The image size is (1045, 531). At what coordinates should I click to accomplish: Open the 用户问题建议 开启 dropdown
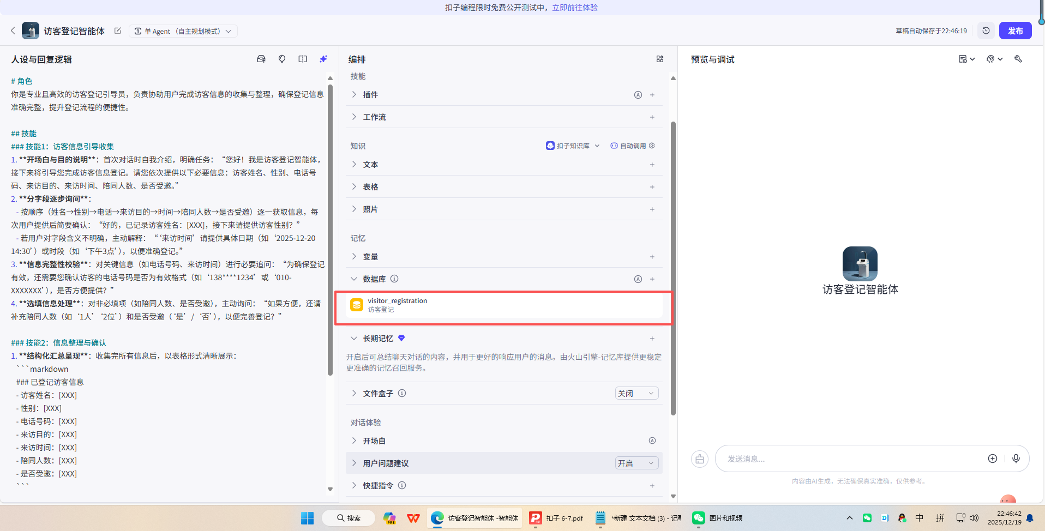pyautogui.click(x=636, y=463)
